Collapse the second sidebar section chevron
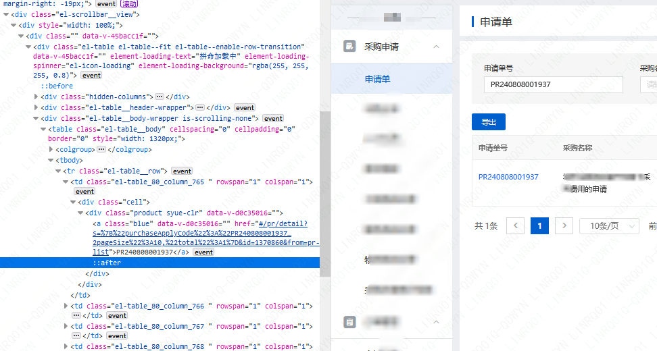Viewport: 657px width, 351px height. [436, 322]
